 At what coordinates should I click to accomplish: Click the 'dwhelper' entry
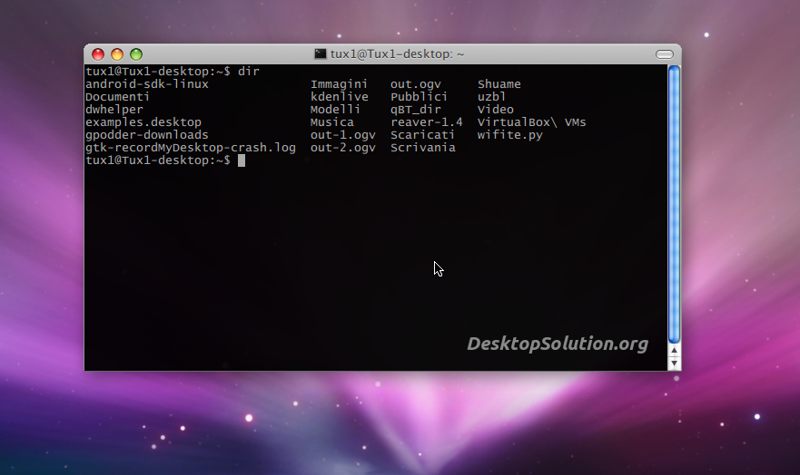[114, 110]
